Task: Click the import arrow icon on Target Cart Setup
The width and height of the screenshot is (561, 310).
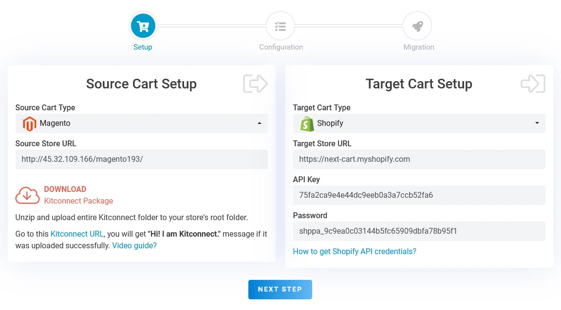Action: coord(533,84)
